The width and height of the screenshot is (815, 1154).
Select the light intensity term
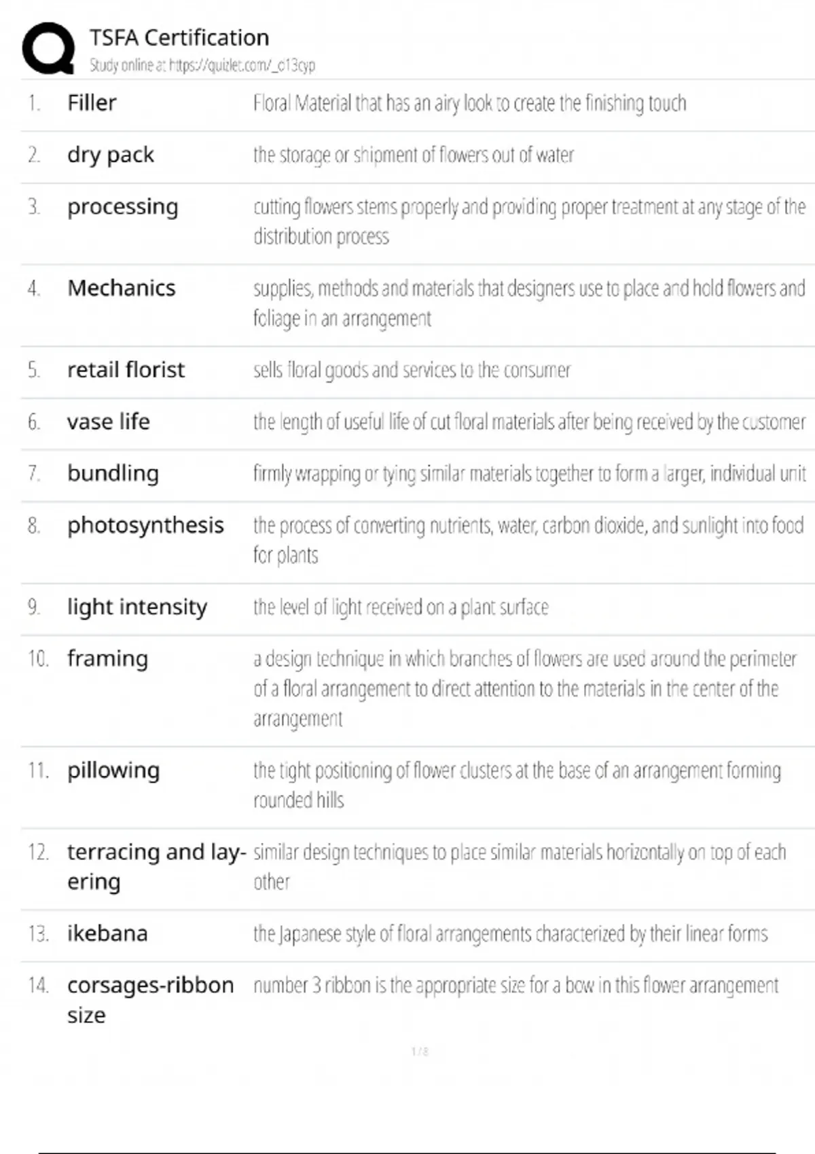[137, 606]
